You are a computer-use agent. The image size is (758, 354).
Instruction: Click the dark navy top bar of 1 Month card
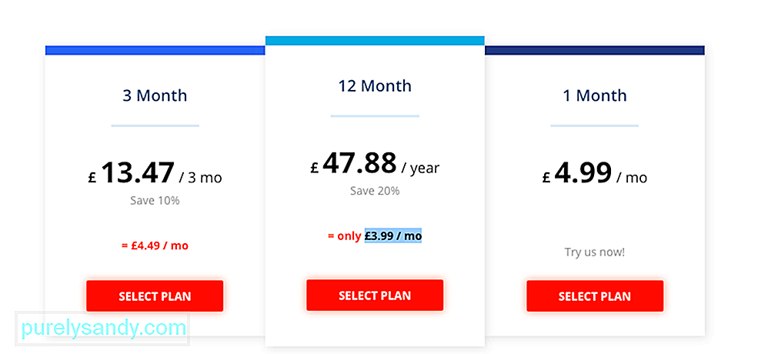[x=595, y=50]
